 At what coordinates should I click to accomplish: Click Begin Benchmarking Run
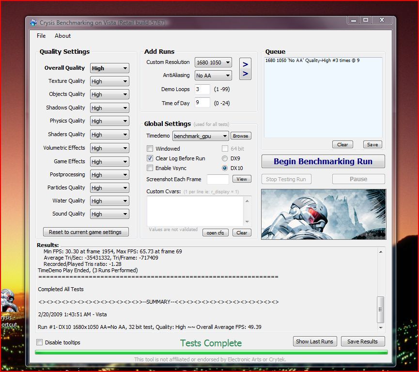point(323,161)
